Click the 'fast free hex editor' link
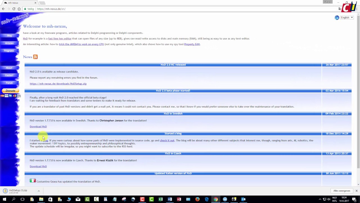360x203 pixels. 60,39
